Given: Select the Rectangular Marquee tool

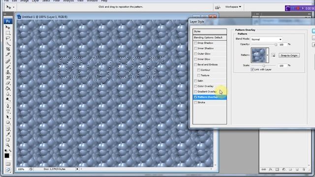Looking at the screenshot, I should coord(8,33).
